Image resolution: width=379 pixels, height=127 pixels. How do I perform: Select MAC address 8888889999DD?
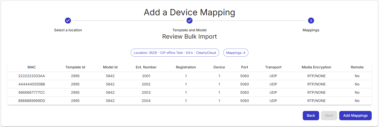pos(32,101)
